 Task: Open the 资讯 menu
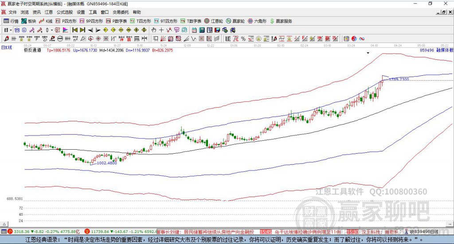point(36,12)
